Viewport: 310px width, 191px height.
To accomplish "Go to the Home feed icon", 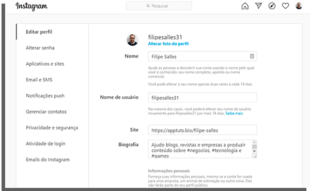I will coord(245,6).
